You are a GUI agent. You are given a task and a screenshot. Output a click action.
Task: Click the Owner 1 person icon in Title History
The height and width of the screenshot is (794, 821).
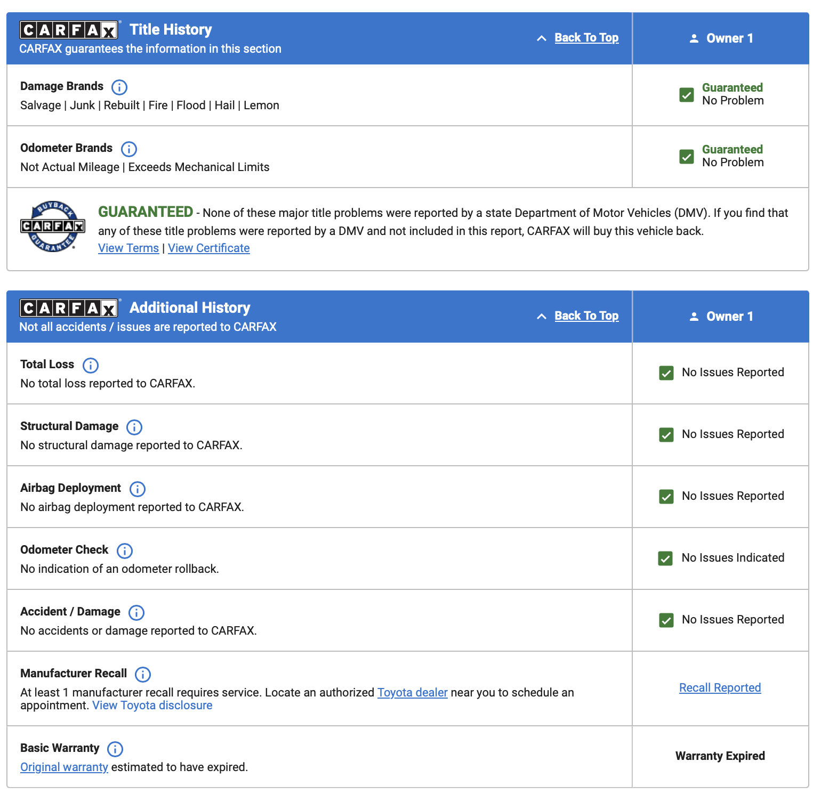(x=694, y=38)
